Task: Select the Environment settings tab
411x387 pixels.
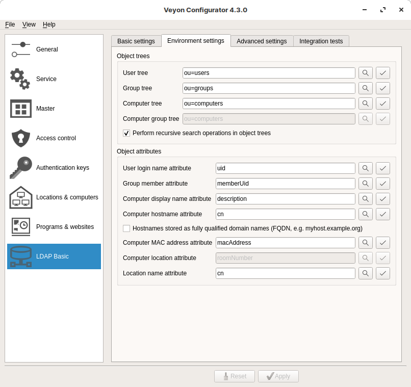Action: [x=196, y=41]
